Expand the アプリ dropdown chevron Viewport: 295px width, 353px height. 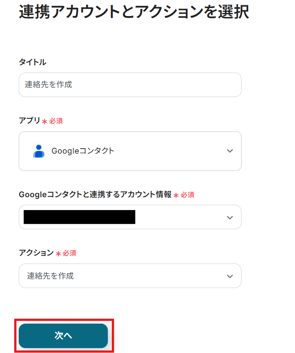pos(230,151)
